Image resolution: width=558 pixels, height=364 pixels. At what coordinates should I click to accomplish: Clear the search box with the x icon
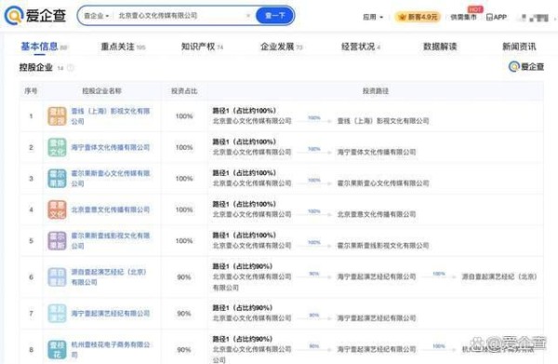(x=248, y=16)
